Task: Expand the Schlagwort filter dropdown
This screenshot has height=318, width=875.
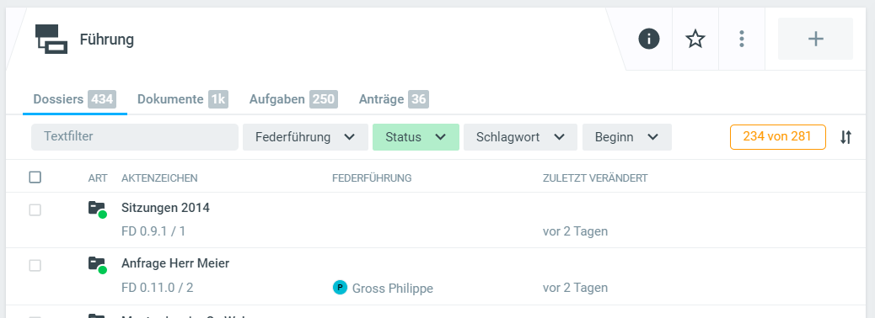Action: (520, 137)
